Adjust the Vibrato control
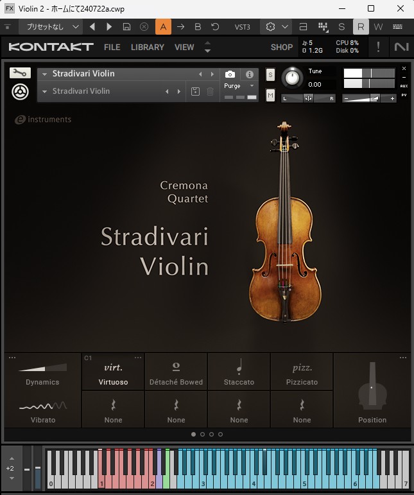The image size is (414, 495). pos(43,406)
